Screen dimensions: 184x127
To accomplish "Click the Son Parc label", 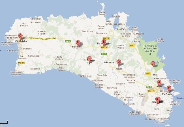I will tap(121, 29).
